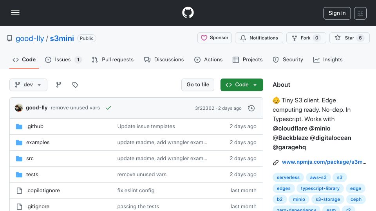Open commit hash 3f22362
This screenshot has width=376, height=211.
pos(204,108)
